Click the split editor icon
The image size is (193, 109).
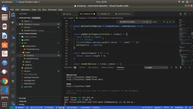pos(185,14)
